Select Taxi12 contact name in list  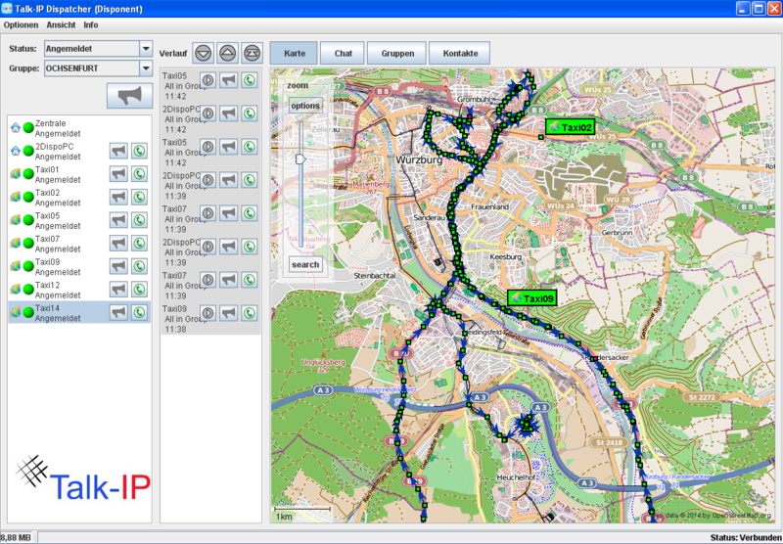pos(47,285)
